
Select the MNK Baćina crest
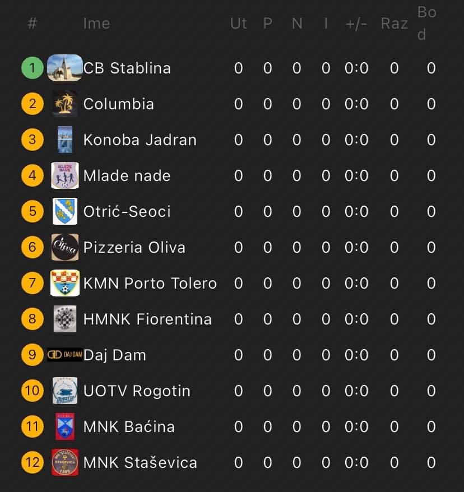click(65, 426)
